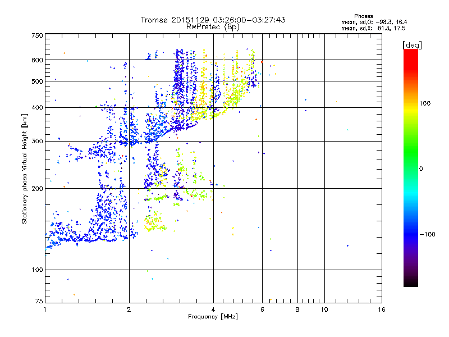Click the y-axis label '600'
This screenshot has height=337, width=449.
coord(37,60)
